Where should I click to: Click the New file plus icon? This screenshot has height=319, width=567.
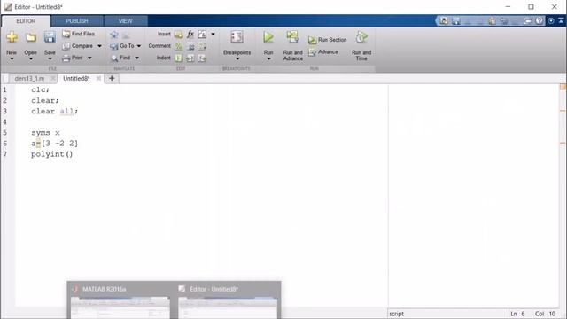click(x=12, y=37)
